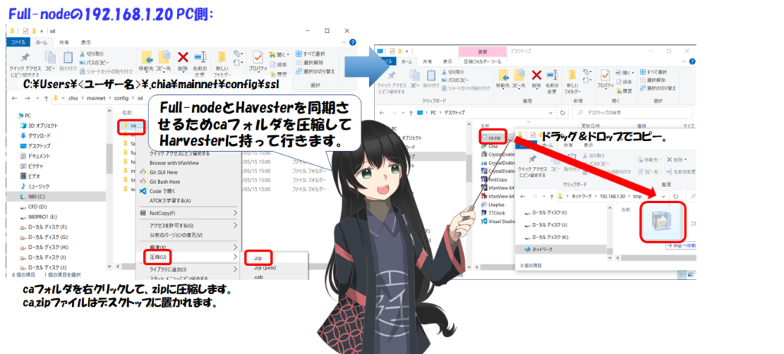Image resolution: width=784 pixels, height=354 pixels.
Task: Select ca.zip file in Desktop window
Action: (x=492, y=136)
